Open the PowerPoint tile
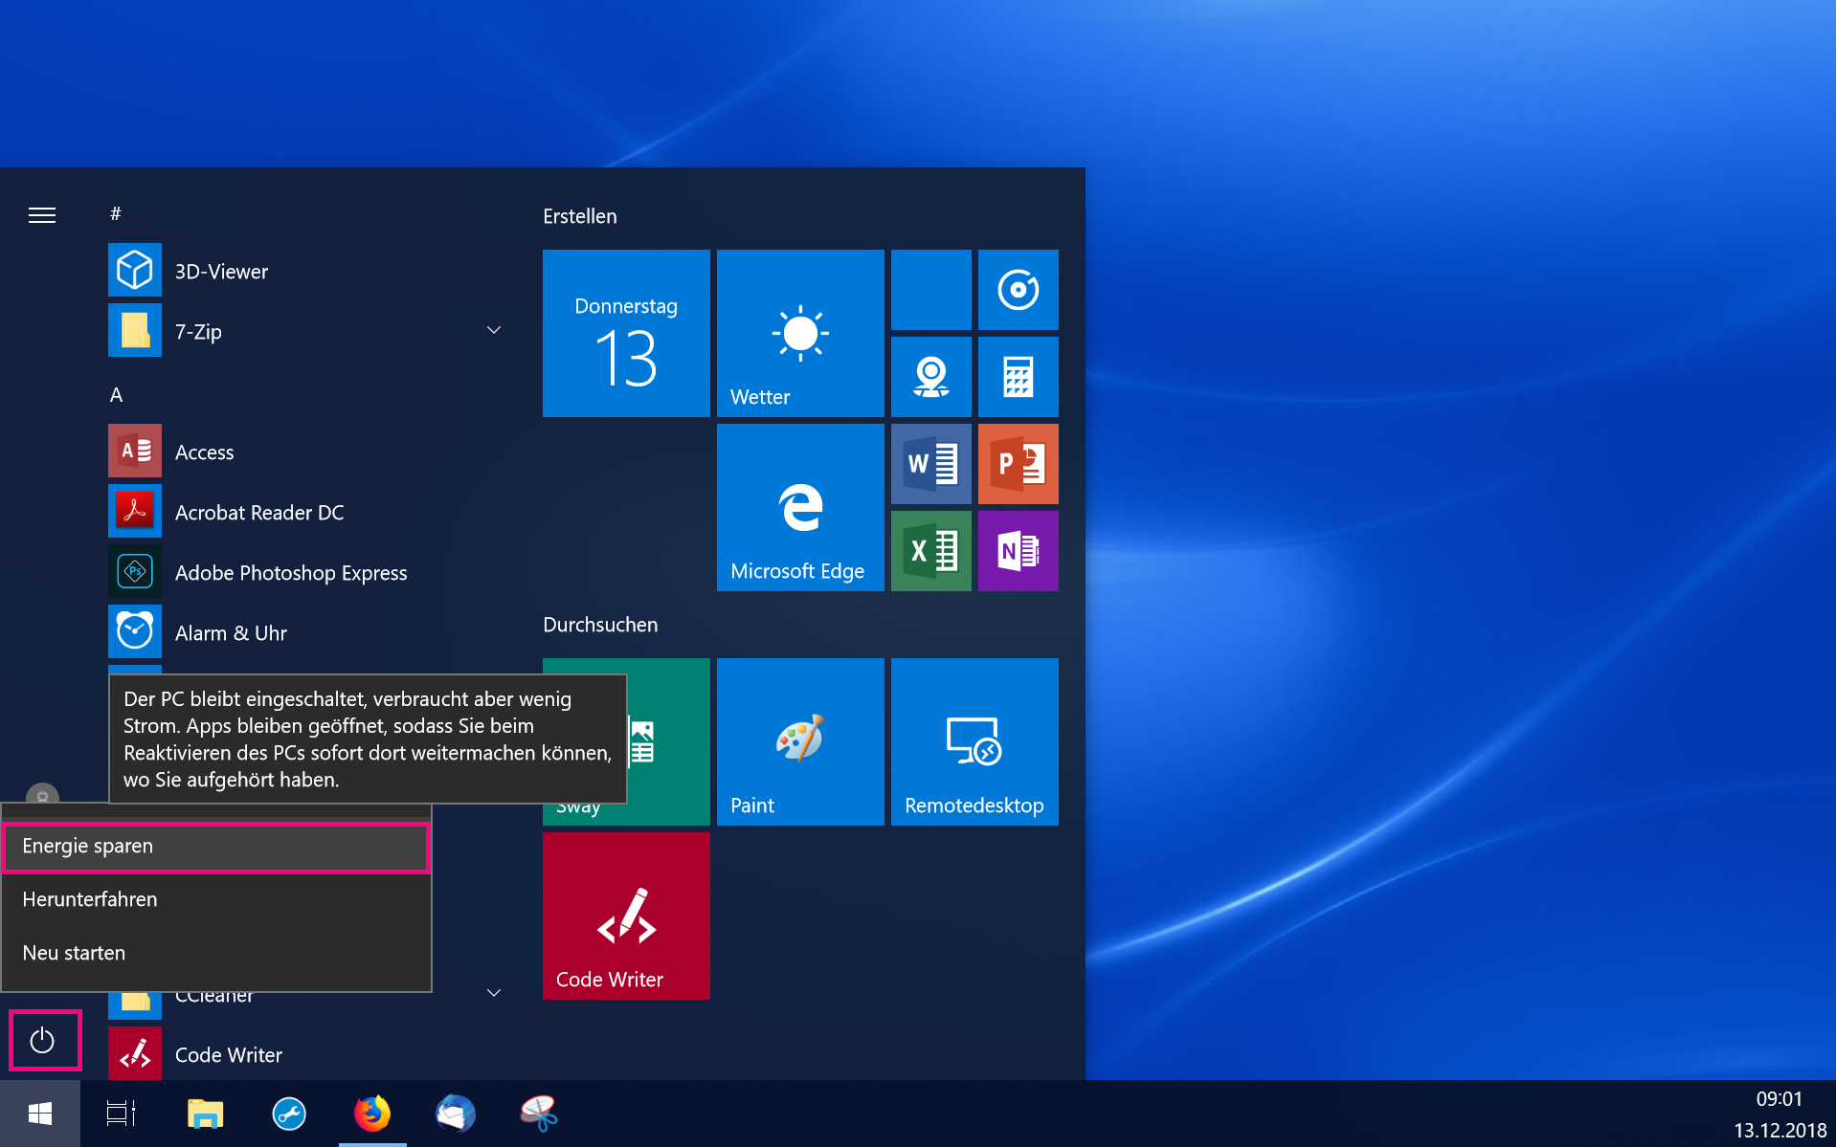 (x=1018, y=465)
